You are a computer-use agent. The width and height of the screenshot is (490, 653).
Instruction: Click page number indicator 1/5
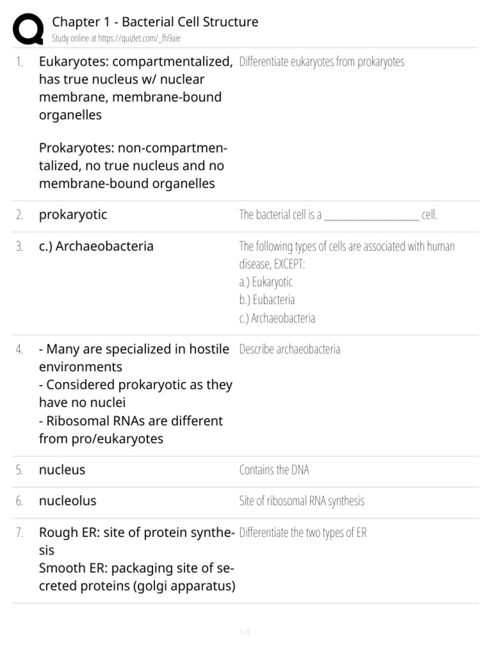pos(245,632)
